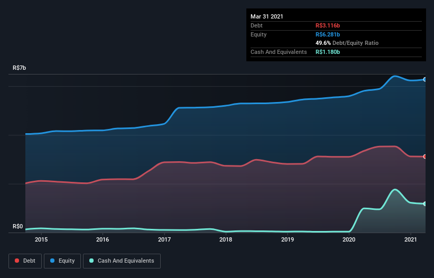
Task: Click the Equity label in tooltip
Action: [258, 34]
